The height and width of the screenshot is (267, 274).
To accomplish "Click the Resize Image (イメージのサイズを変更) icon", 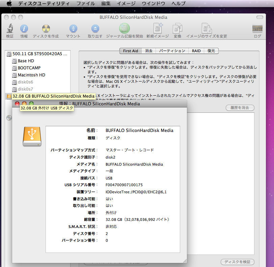I will (x=207, y=28).
